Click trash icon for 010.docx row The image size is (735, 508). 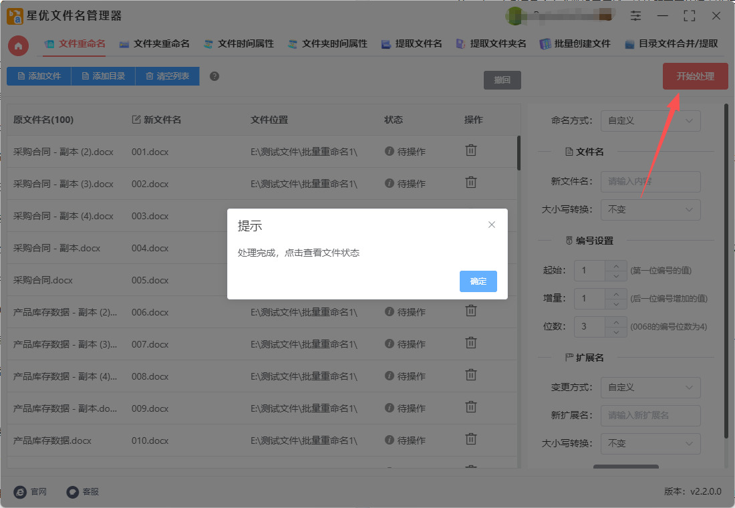[x=471, y=439]
